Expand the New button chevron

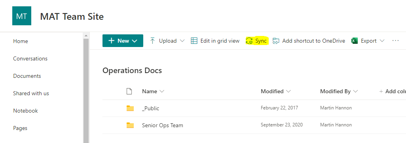pos(135,41)
